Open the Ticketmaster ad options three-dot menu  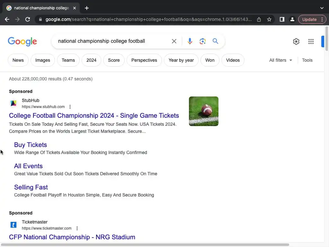point(77,228)
